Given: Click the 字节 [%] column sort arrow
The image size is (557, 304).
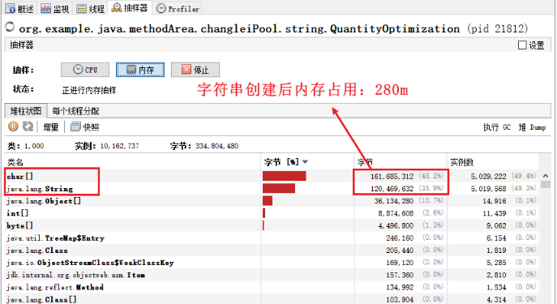Looking at the screenshot, I should coord(305,162).
